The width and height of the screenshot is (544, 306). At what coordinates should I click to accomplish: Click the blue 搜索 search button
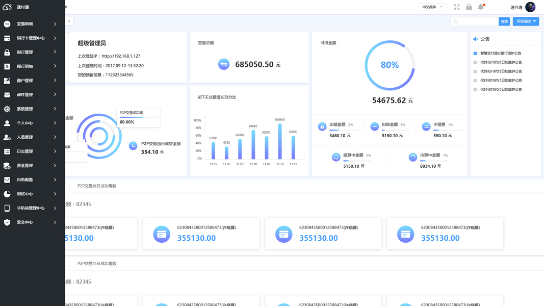[x=504, y=21]
